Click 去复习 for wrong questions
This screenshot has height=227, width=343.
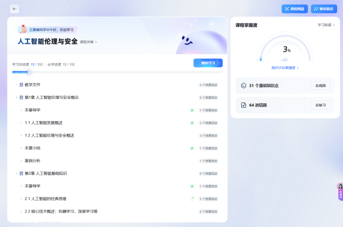click(x=320, y=105)
